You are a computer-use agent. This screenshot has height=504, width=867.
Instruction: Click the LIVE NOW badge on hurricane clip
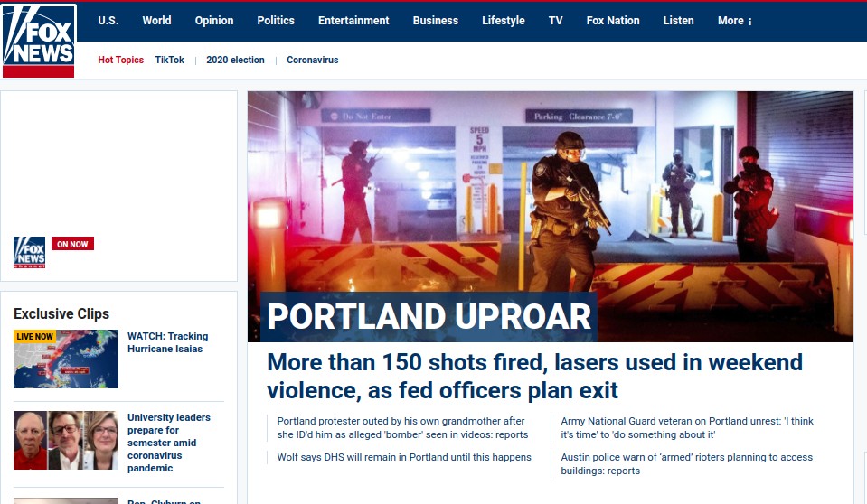pyautogui.click(x=34, y=336)
